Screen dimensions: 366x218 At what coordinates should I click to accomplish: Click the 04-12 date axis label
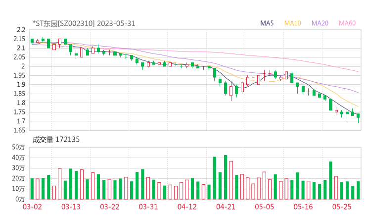[x=187, y=207]
